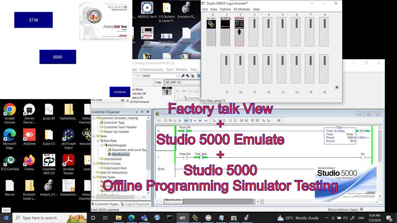Image resolution: width=397 pixels, height=223 pixels.
Task: Open the F381 Software desktop shortcut
Action: coord(147,37)
